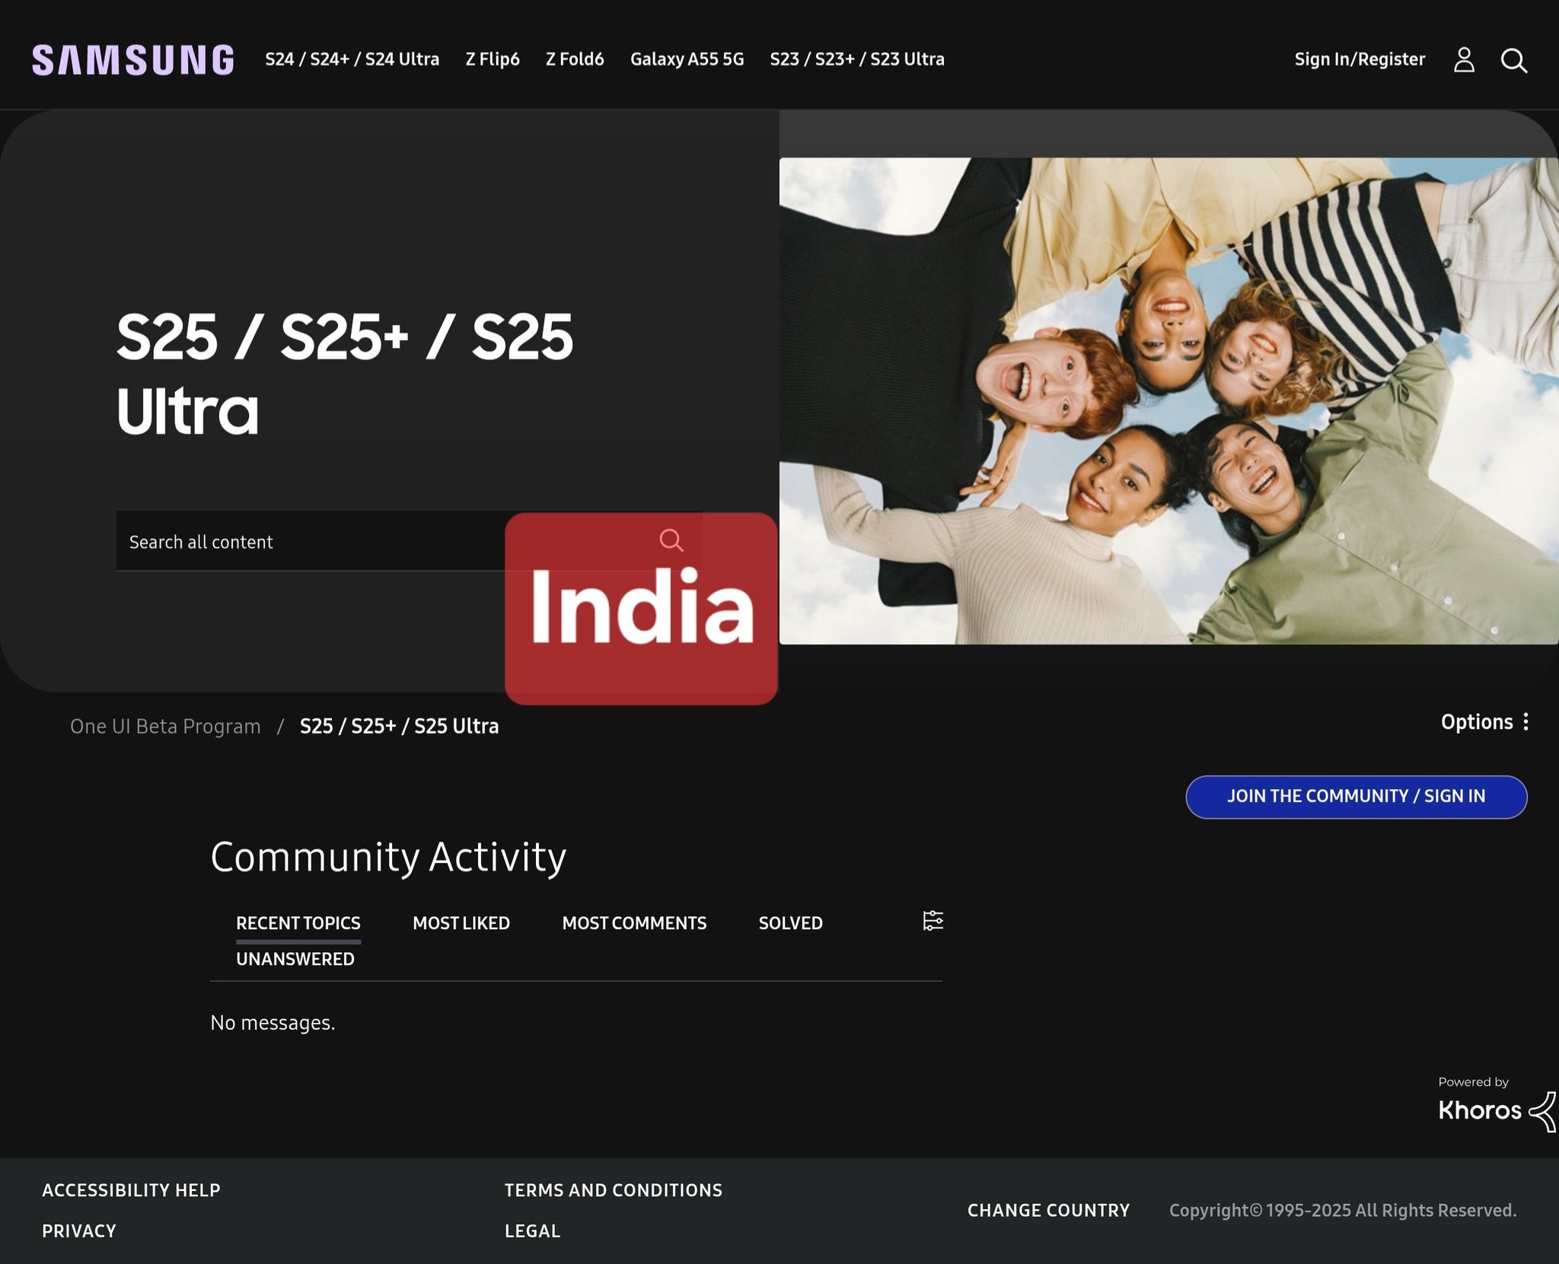Click the search icon in content search box

pos(671,540)
